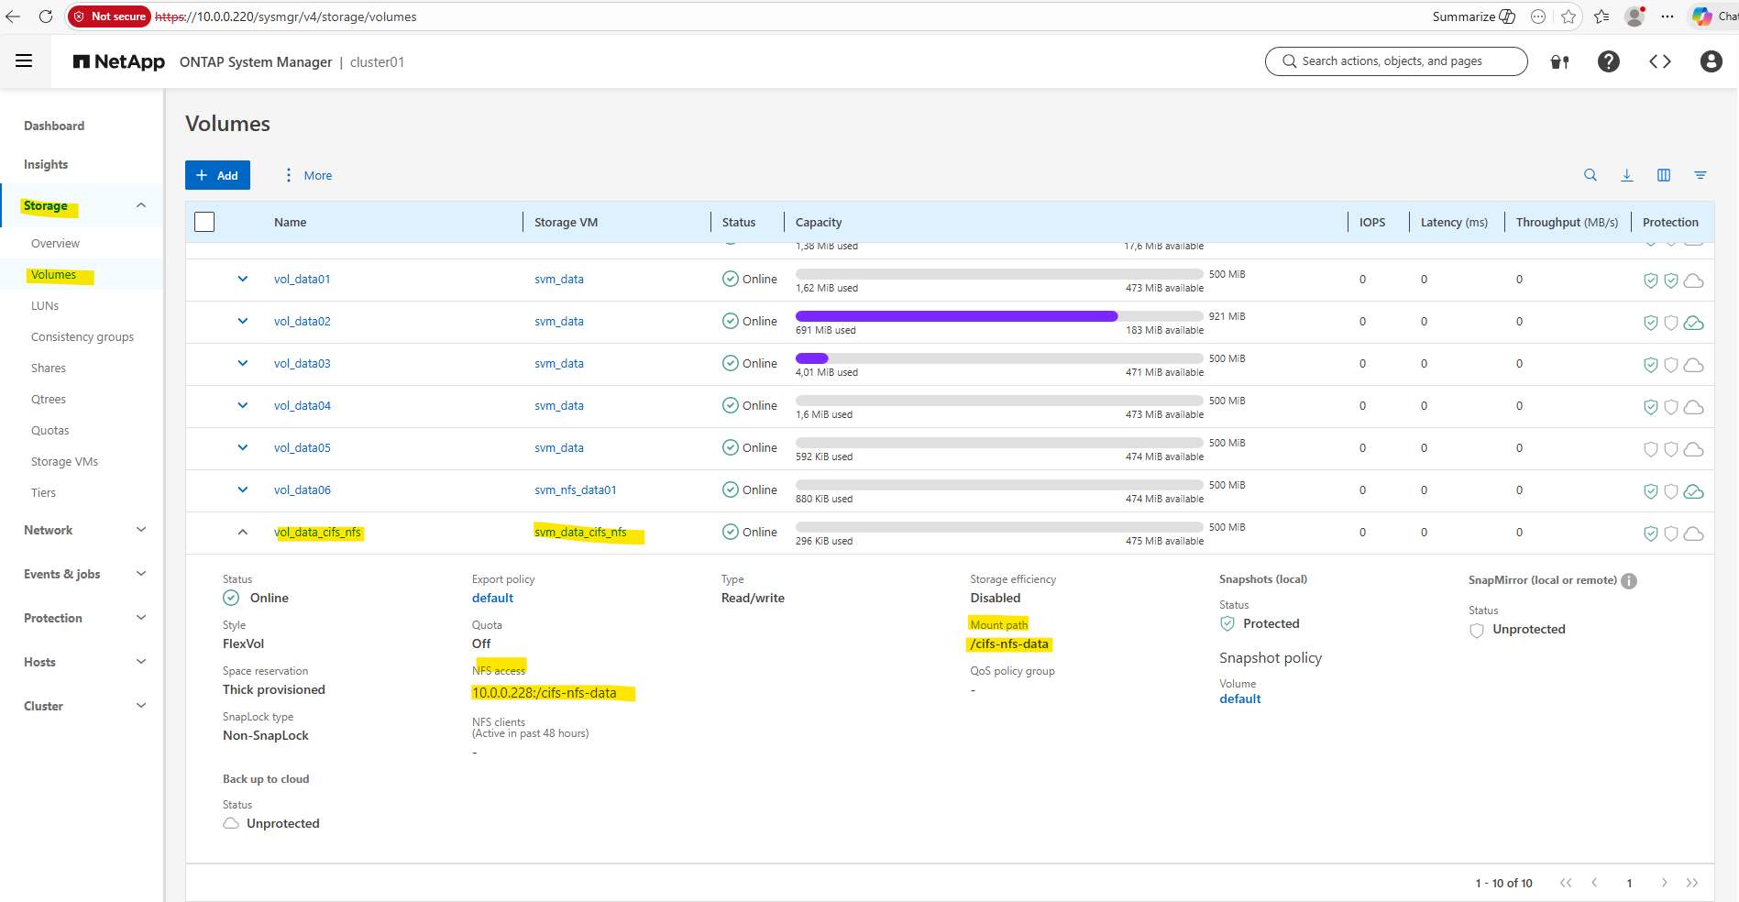The width and height of the screenshot is (1739, 902).
Task: Expand the vol_data02 row details
Action: [243, 322]
